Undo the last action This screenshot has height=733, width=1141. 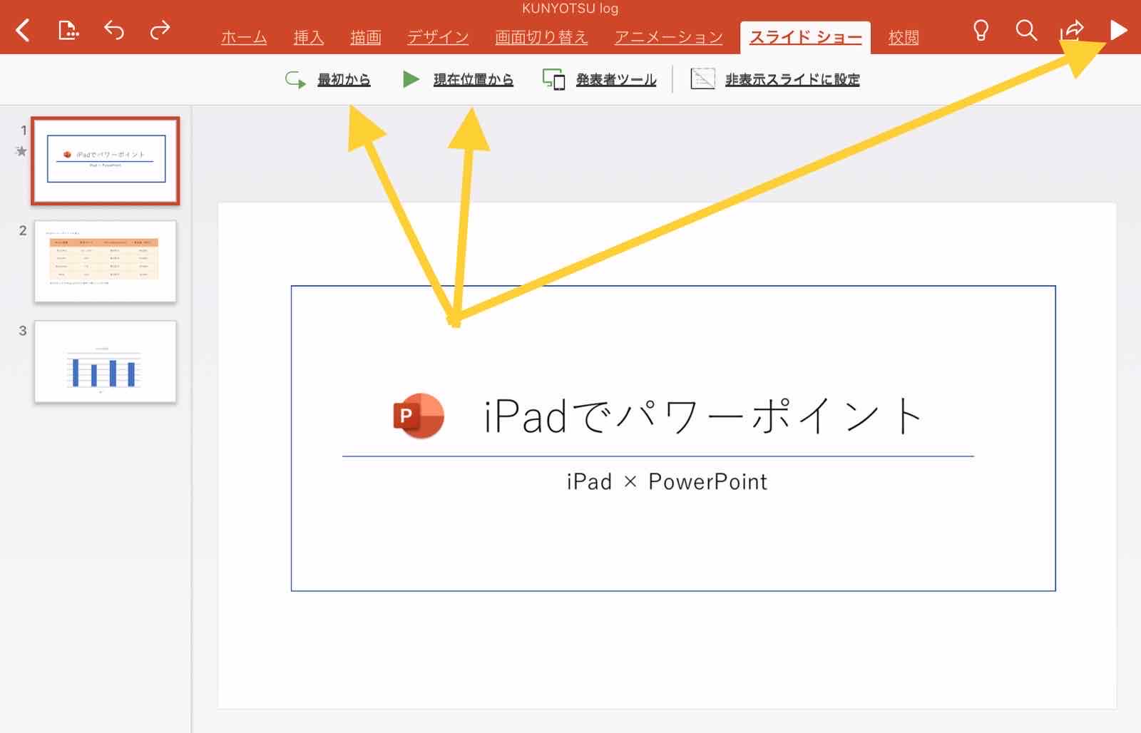pyautogui.click(x=114, y=30)
